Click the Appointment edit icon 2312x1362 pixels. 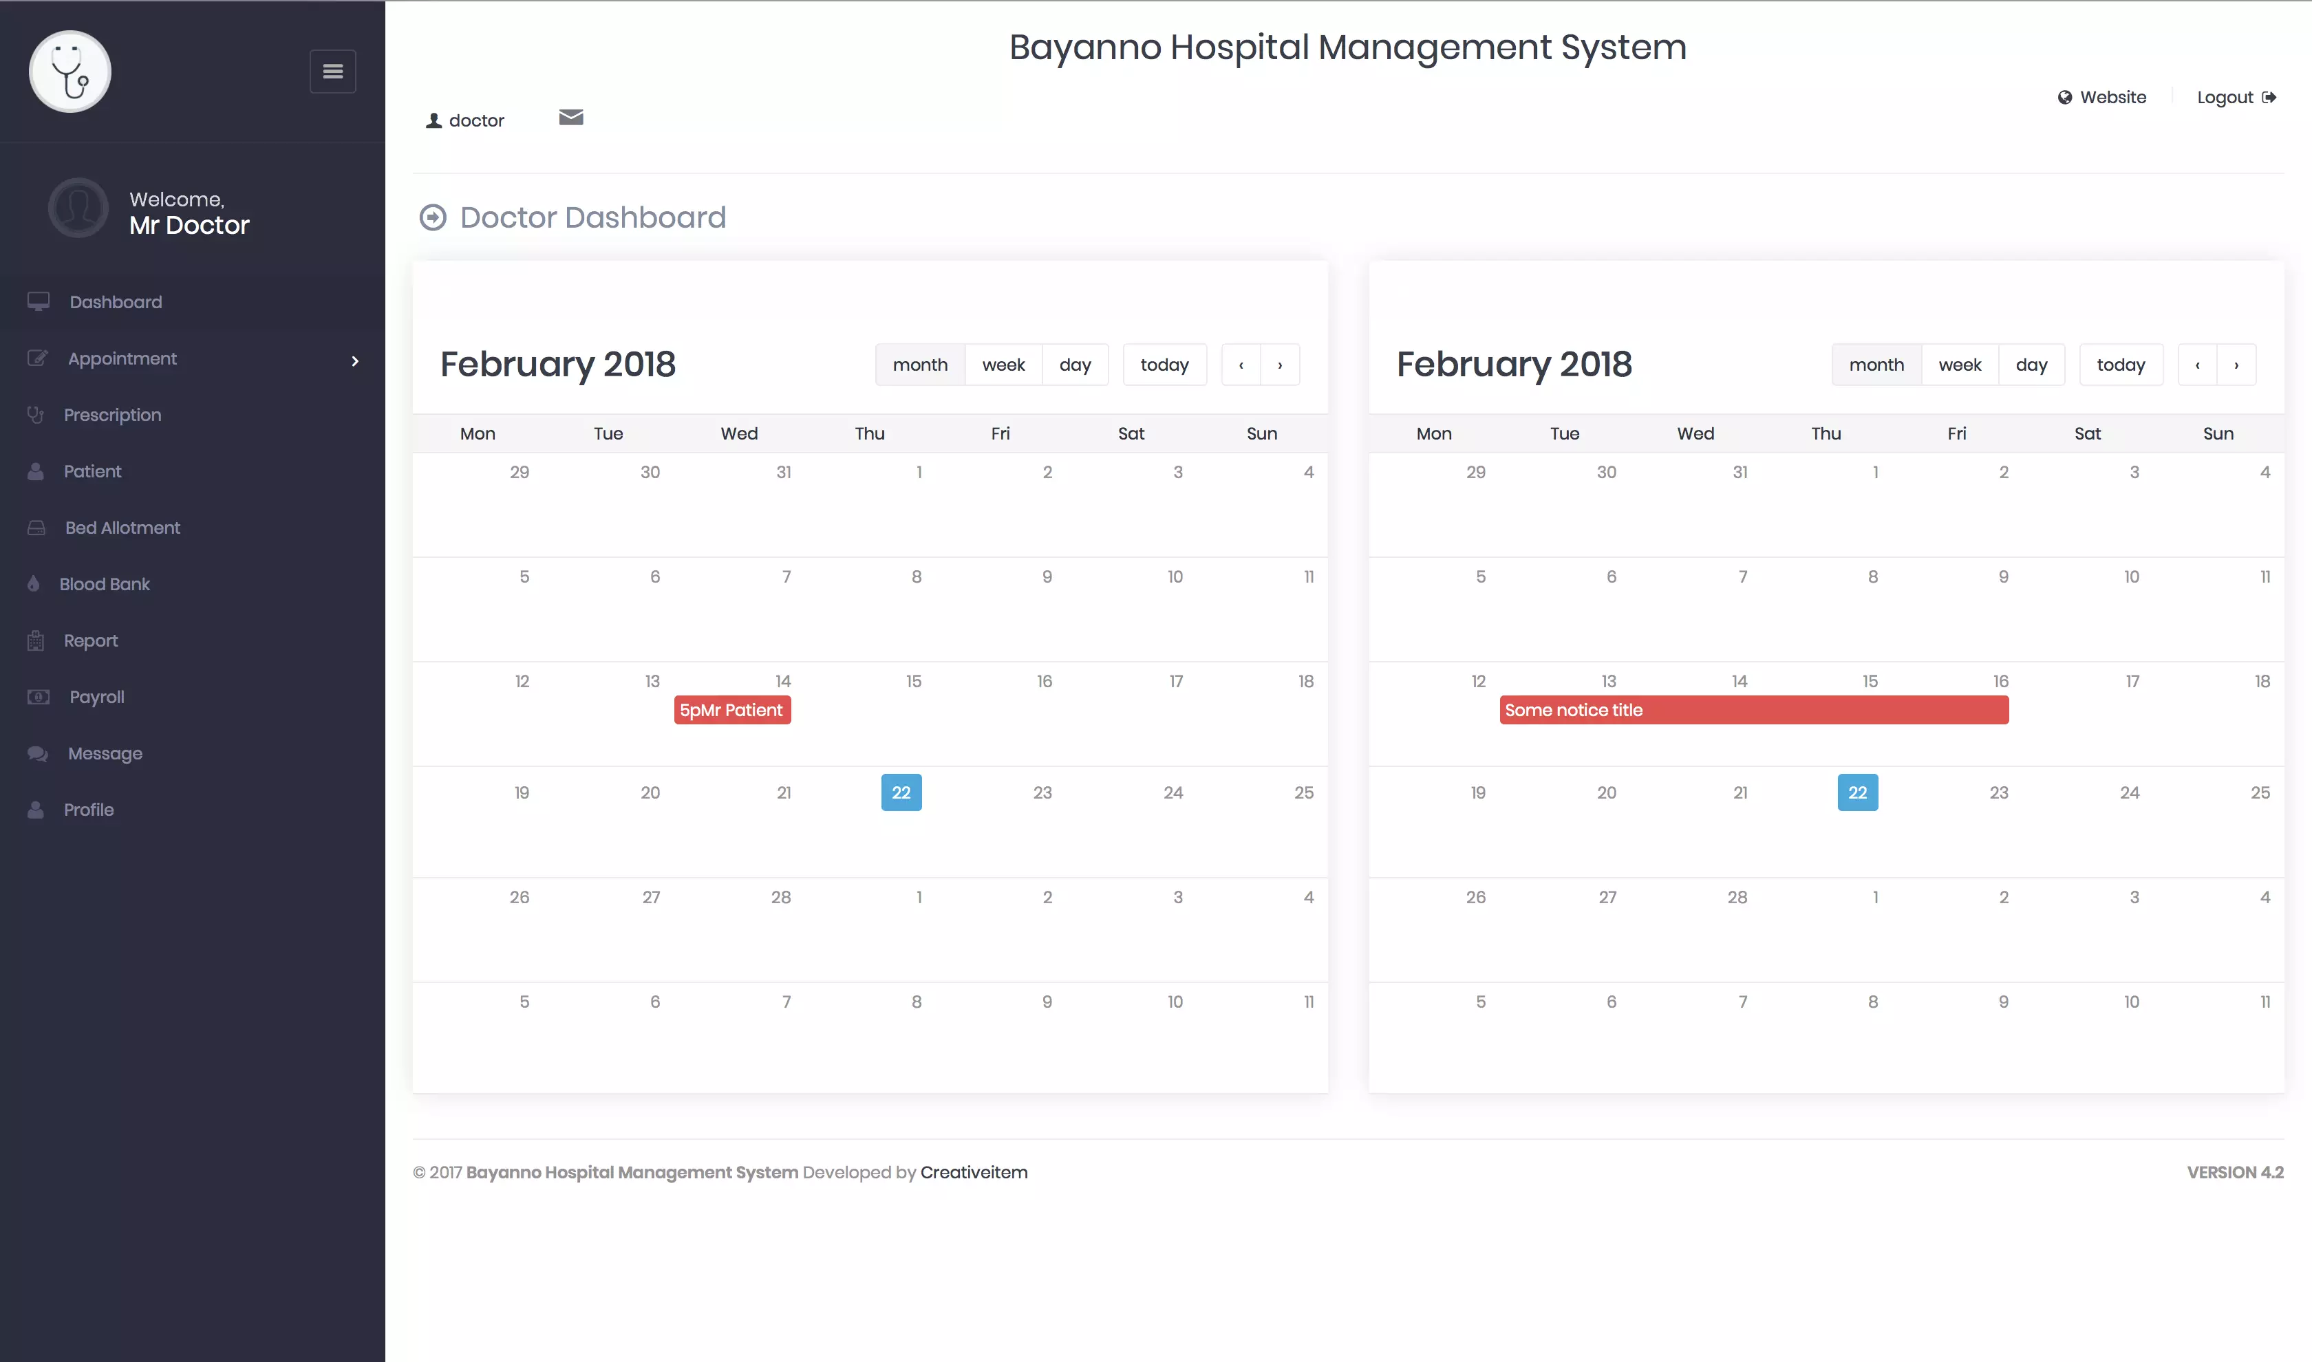(38, 358)
